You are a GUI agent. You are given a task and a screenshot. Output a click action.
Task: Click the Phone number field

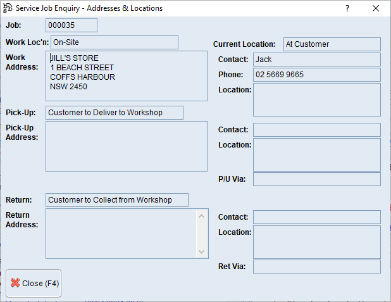pyautogui.click(x=316, y=75)
